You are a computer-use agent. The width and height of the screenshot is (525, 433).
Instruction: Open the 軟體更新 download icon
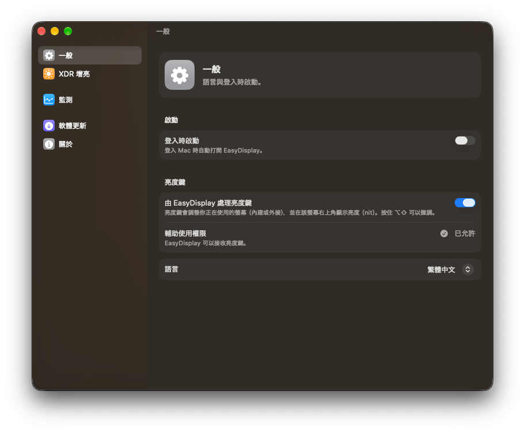pyautogui.click(x=49, y=126)
